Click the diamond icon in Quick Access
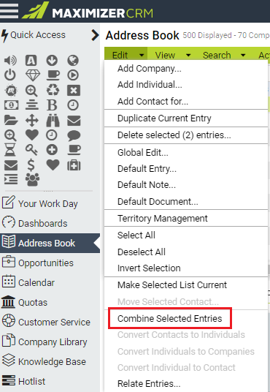 tap(33, 75)
